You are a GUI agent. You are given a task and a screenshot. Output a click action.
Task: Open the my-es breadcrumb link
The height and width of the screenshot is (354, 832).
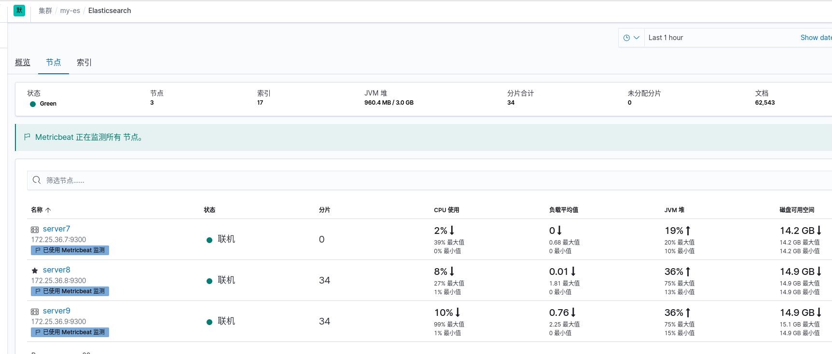pos(70,11)
